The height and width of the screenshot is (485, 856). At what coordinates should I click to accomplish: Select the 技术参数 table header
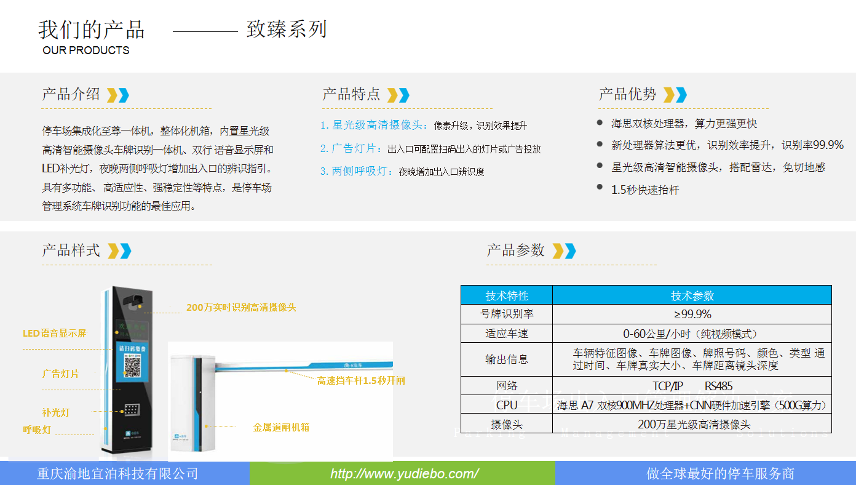692,295
